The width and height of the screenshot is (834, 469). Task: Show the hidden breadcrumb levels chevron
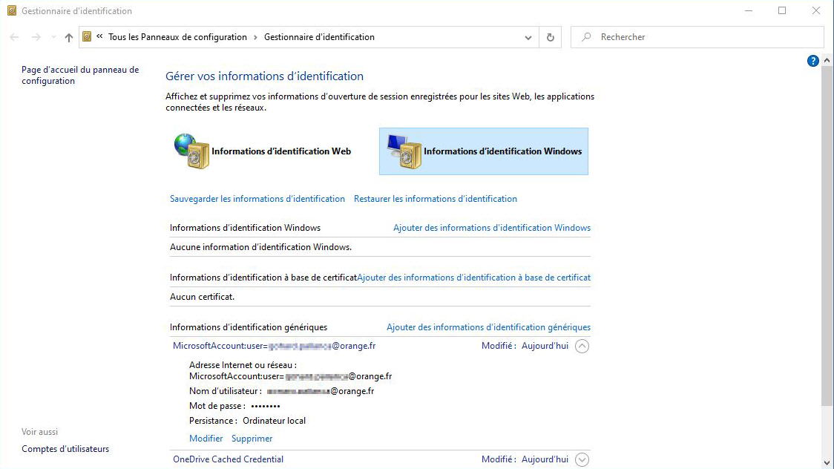click(x=99, y=36)
